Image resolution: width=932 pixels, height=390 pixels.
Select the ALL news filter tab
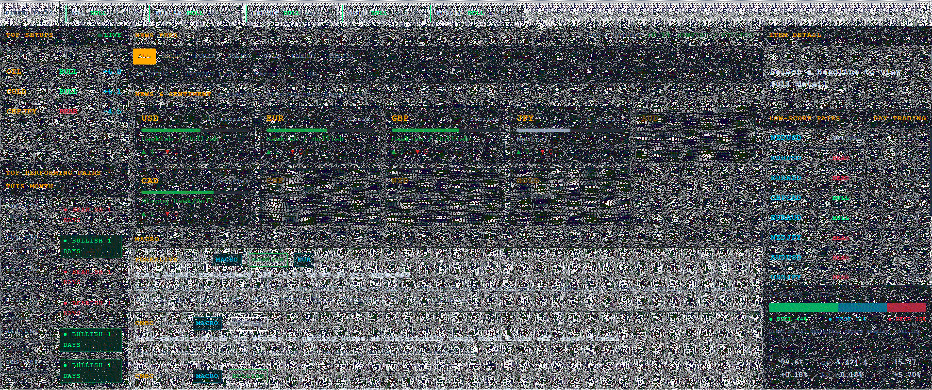tap(144, 56)
